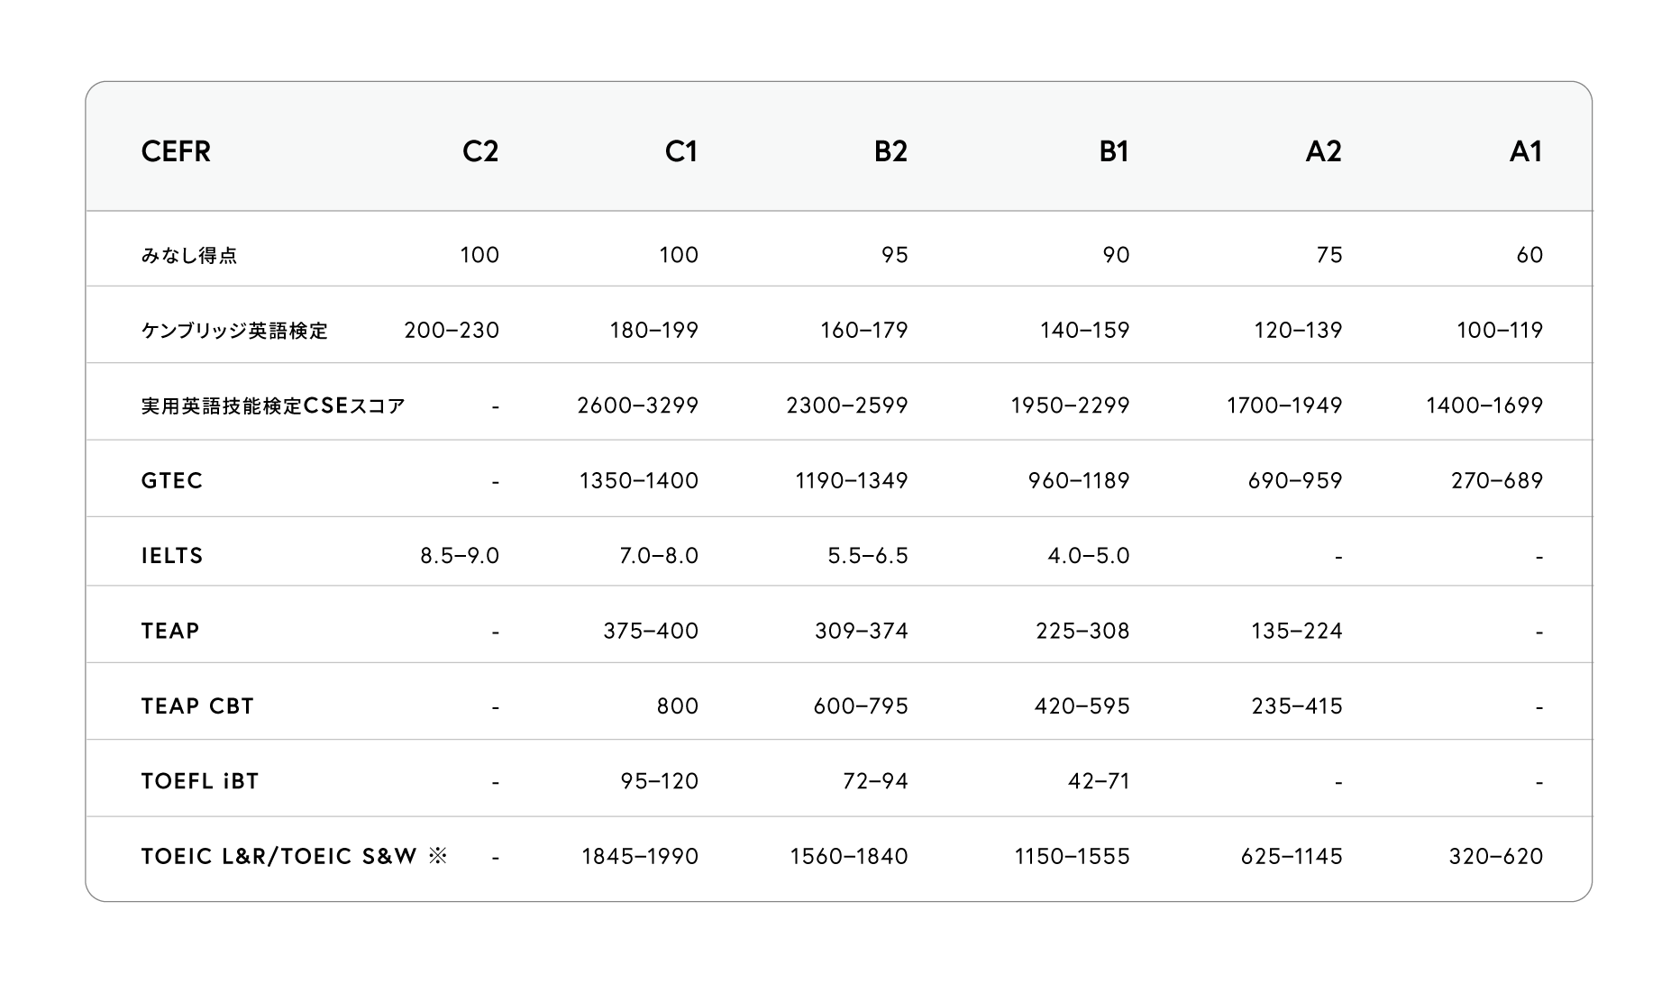Click the ※ note mark beside TOEIC

tap(438, 856)
